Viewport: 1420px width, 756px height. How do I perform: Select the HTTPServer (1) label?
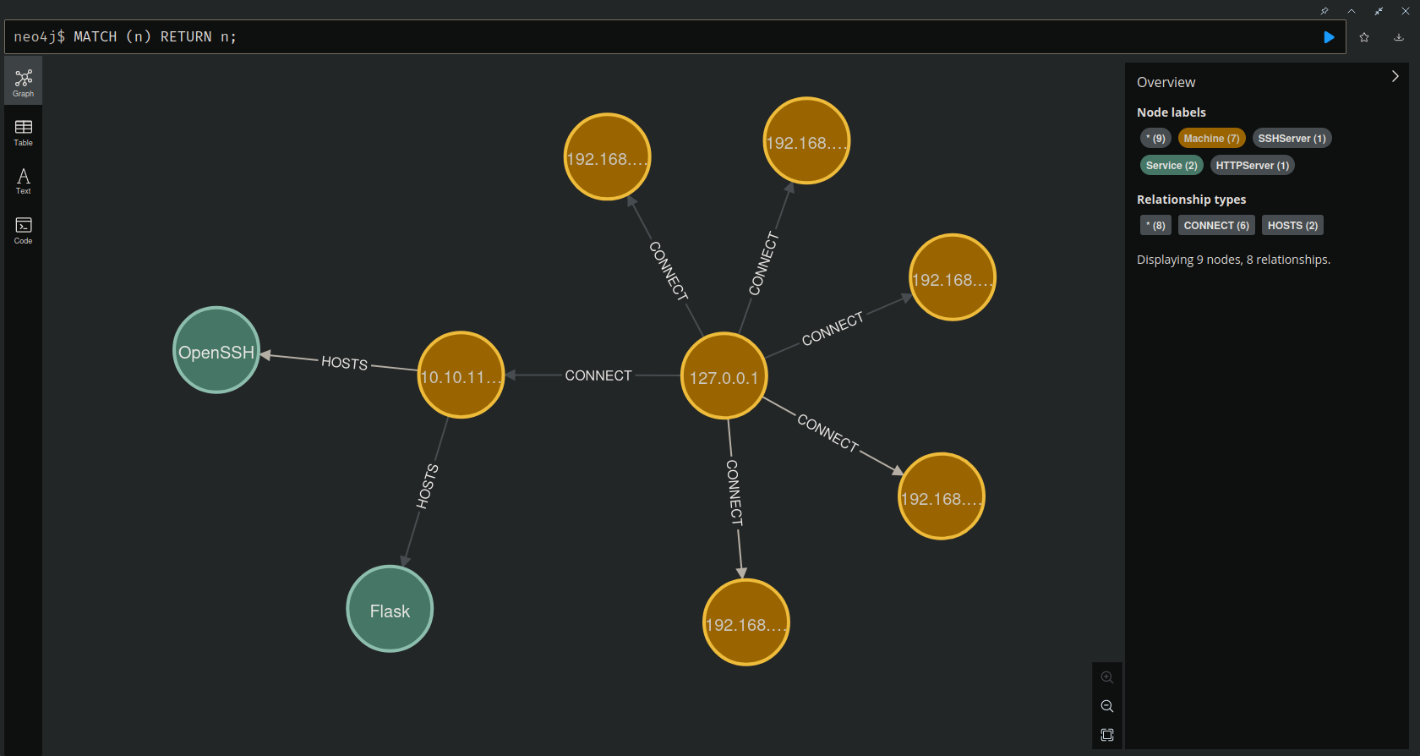pyautogui.click(x=1252, y=166)
